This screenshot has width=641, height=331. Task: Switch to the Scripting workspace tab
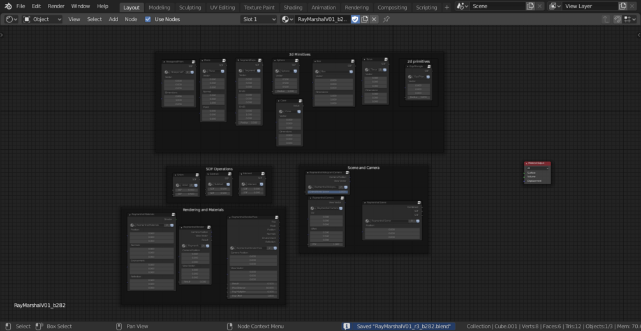[427, 8]
